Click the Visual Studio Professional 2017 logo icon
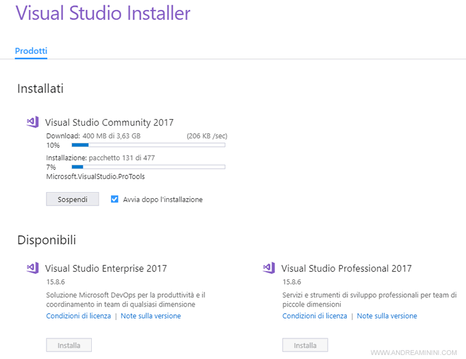This screenshot has width=466, height=359. [x=268, y=268]
